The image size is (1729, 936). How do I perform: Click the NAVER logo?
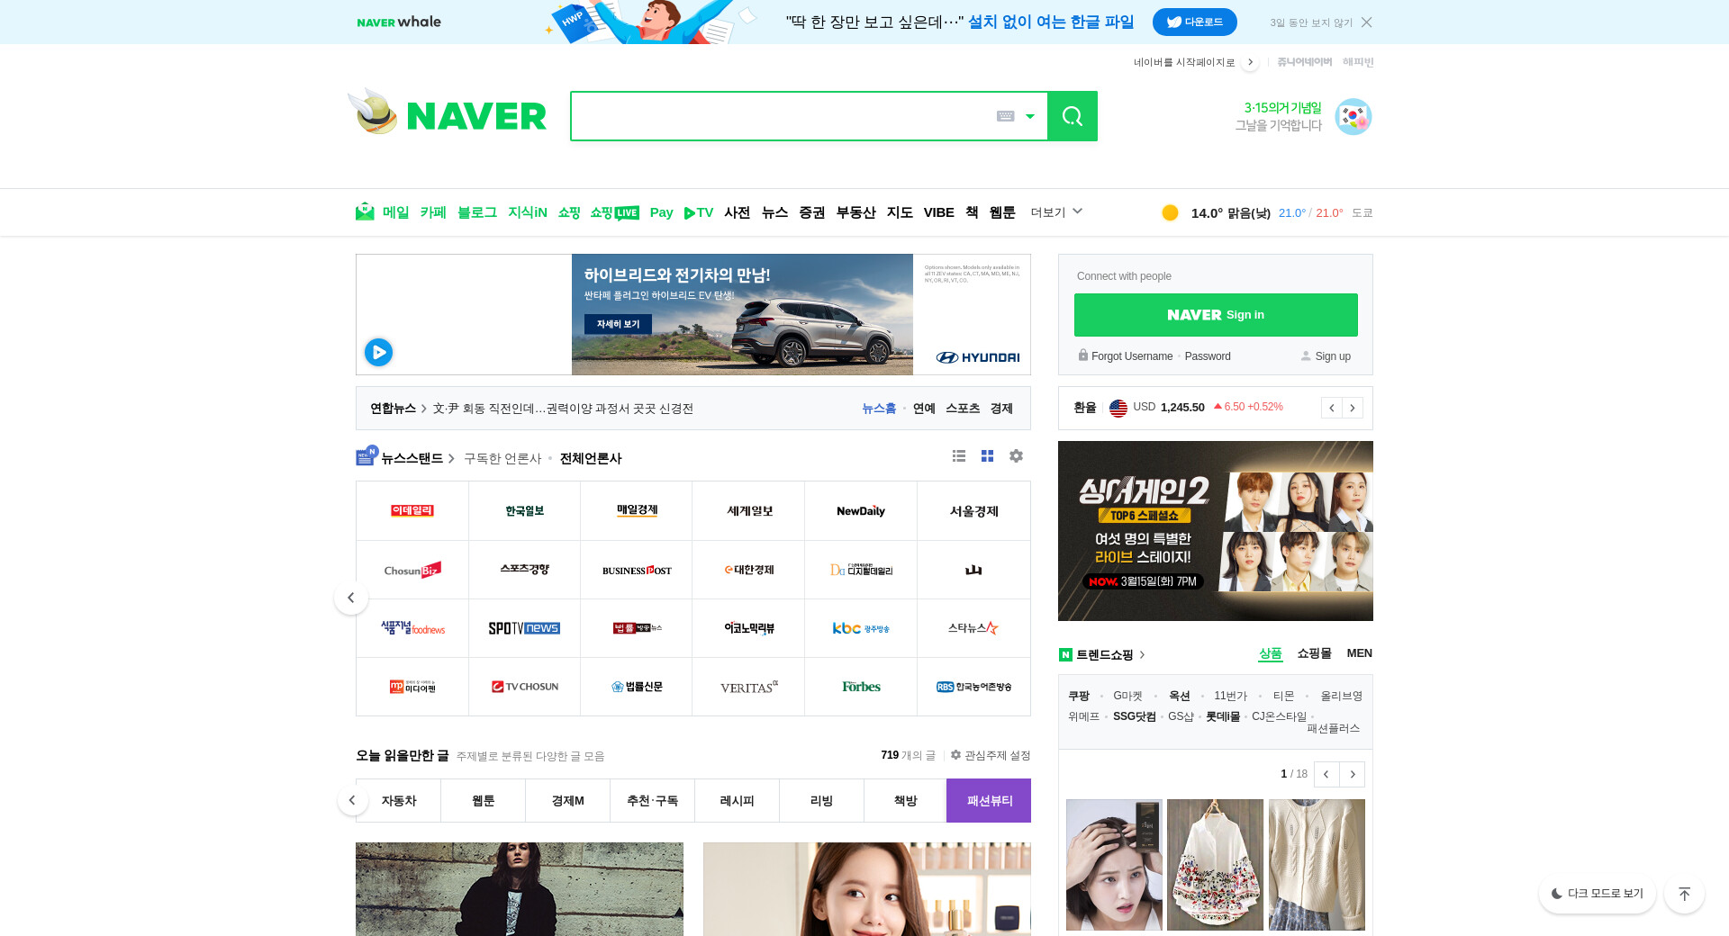(476, 116)
